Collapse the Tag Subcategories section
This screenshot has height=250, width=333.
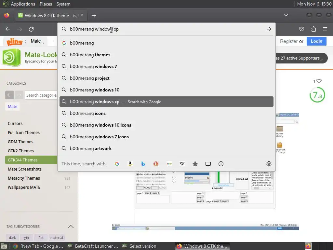tap(71, 227)
